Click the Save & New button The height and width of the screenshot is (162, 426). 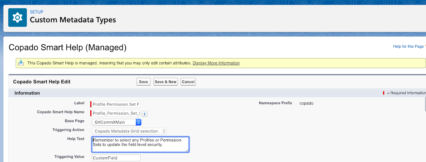click(x=166, y=82)
